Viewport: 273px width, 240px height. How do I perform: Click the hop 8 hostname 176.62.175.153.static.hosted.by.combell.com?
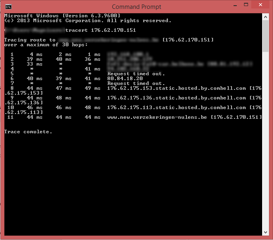(x=176, y=88)
